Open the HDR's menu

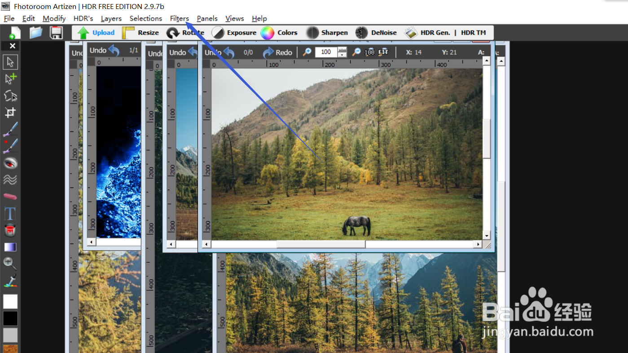click(83, 18)
